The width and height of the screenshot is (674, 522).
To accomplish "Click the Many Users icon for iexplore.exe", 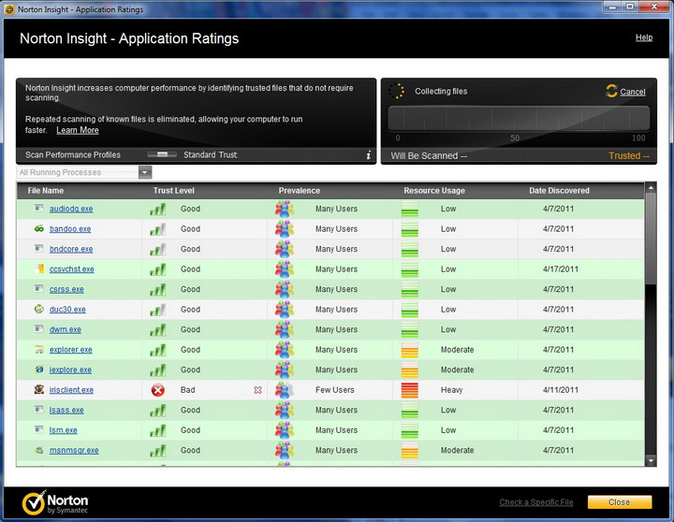I will [285, 370].
